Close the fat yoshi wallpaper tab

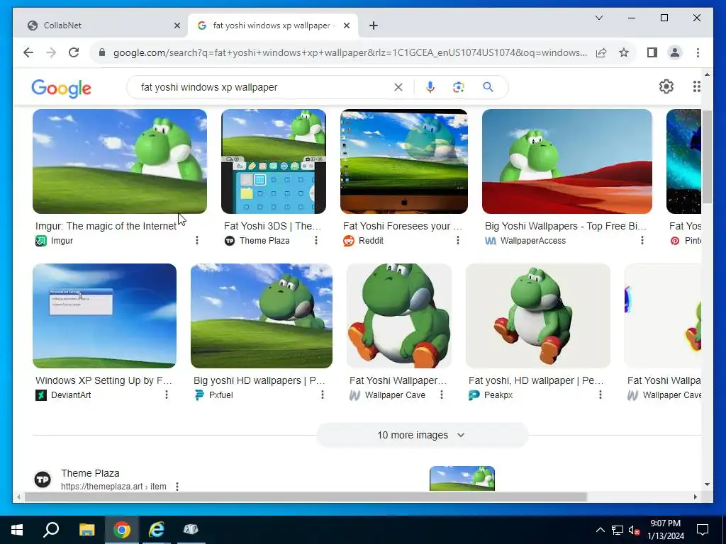[x=346, y=25]
